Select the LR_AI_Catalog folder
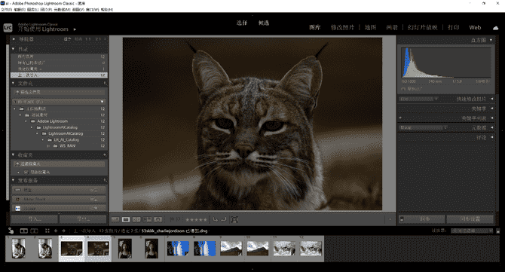The height and width of the screenshot is (272, 505). tap(66, 139)
